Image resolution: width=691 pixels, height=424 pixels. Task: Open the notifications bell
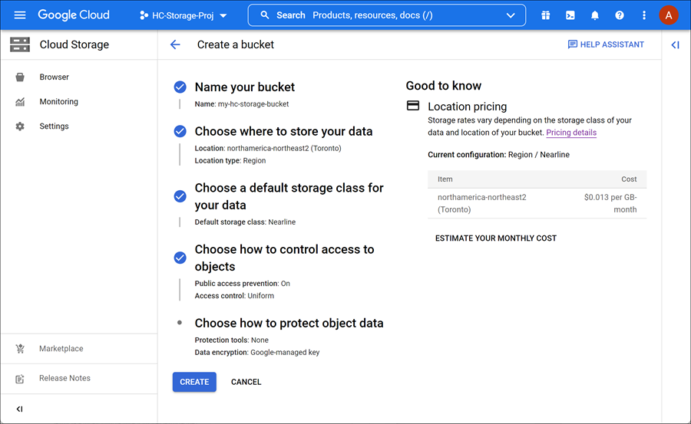(x=595, y=15)
